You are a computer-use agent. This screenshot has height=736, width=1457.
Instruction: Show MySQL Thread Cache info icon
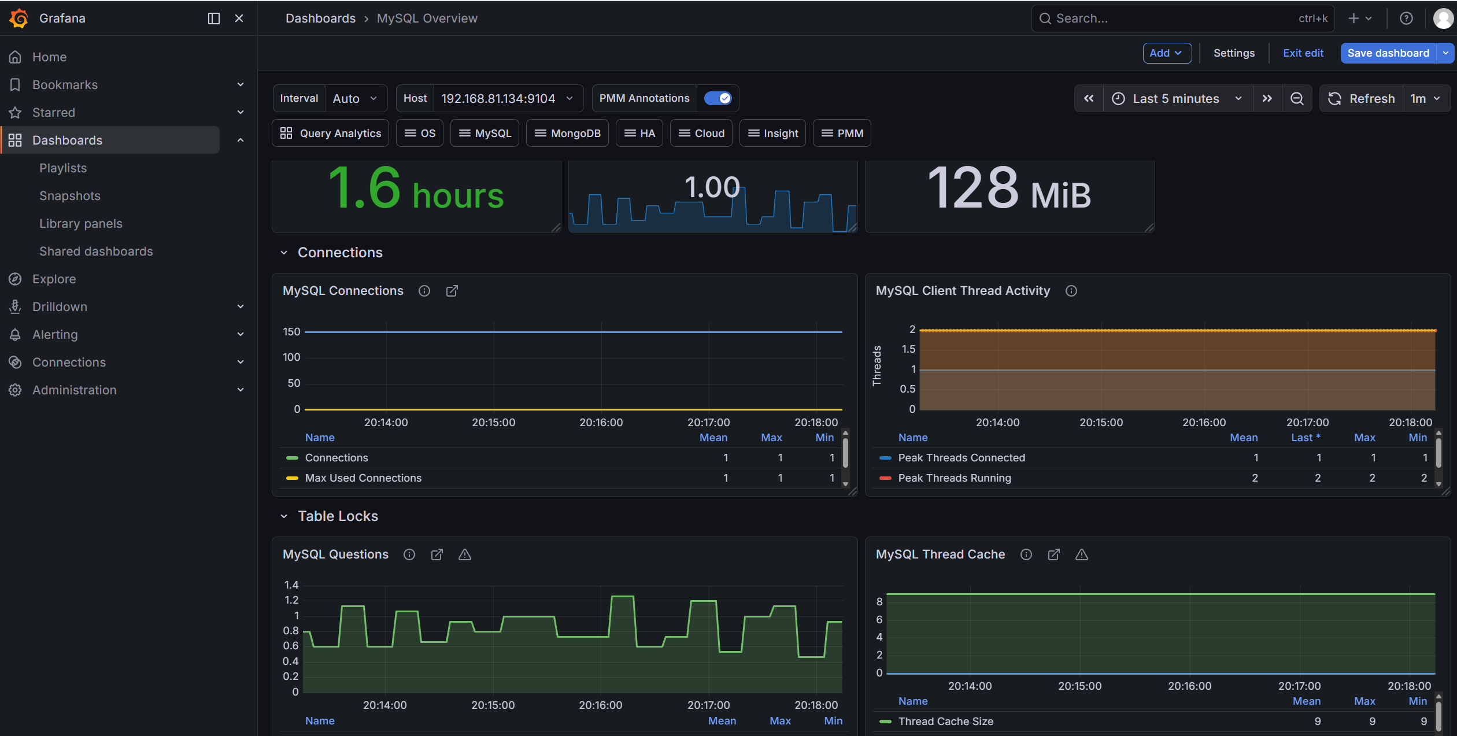click(x=1026, y=554)
